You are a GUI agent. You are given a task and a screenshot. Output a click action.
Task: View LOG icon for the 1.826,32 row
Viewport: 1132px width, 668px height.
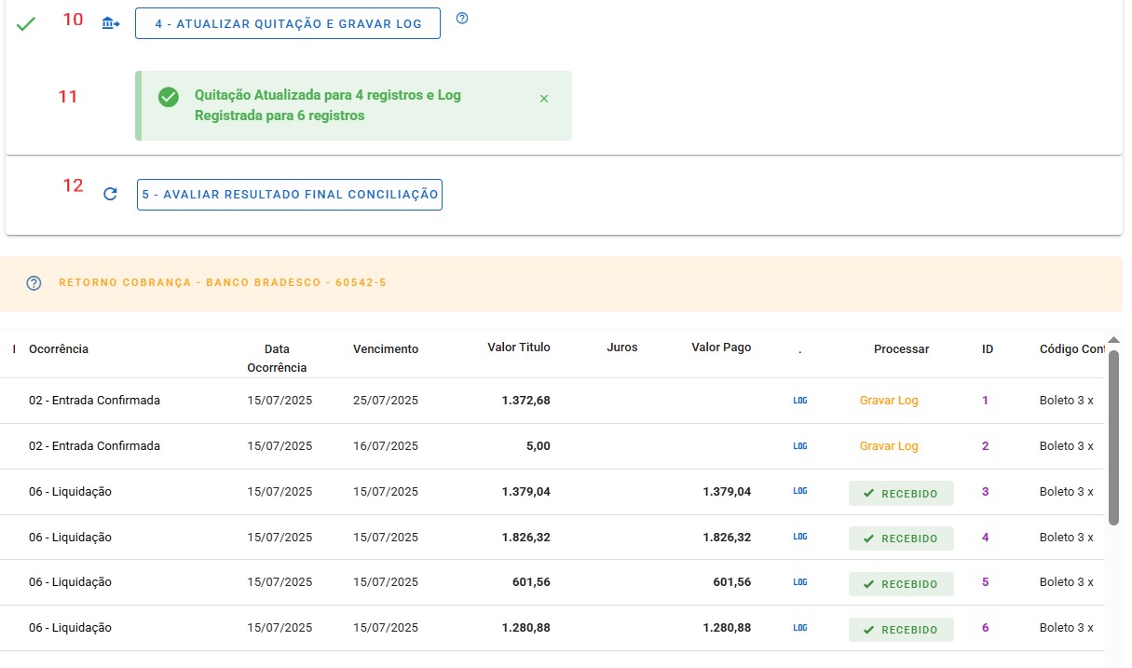(x=800, y=537)
